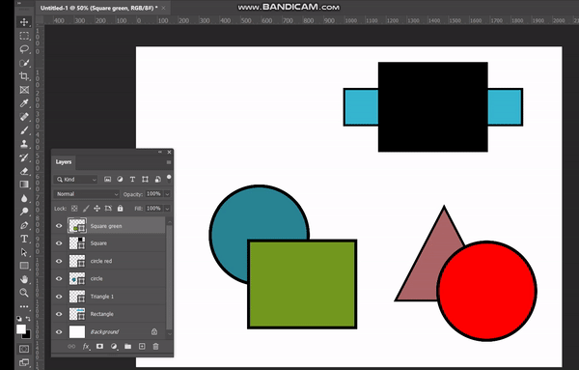Filter layers by pixel layers
Image resolution: width=579 pixels, height=370 pixels.
(107, 180)
